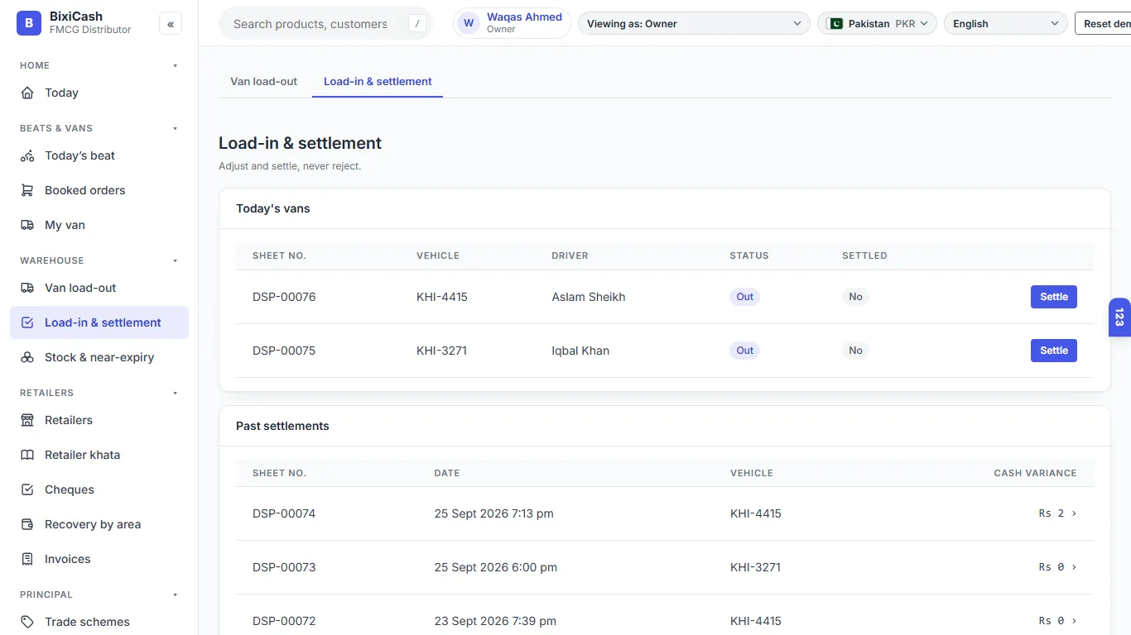
Task: Open the English language dropdown
Action: 1005,23
